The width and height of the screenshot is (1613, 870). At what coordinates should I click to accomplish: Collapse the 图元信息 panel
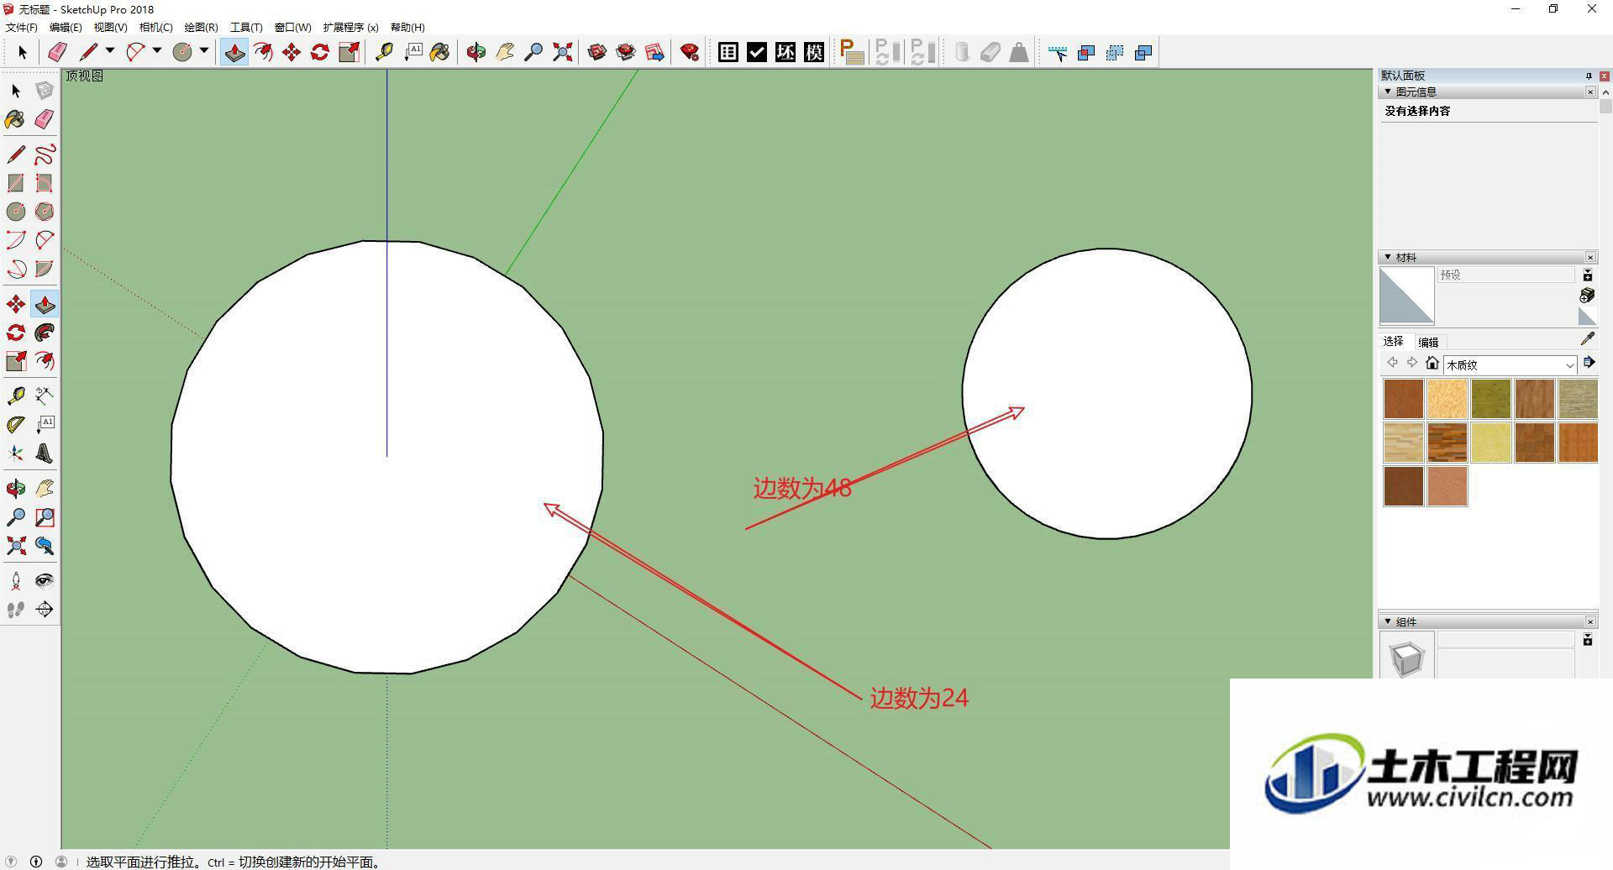pyautogui.click(x=1388, y=92)
